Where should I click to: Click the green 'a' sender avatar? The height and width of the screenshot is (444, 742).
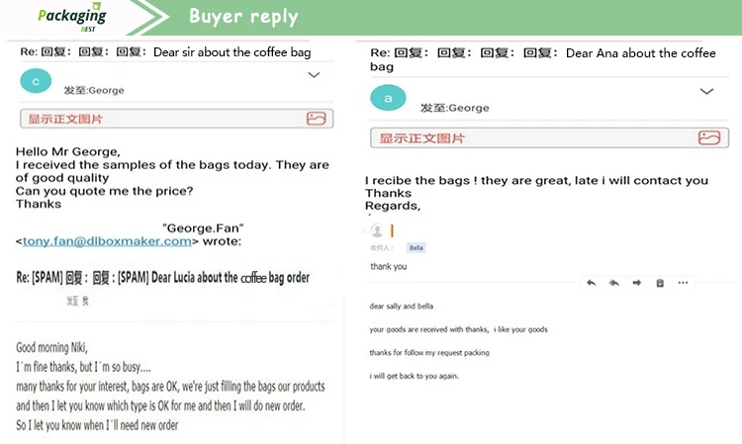[388, 98]
